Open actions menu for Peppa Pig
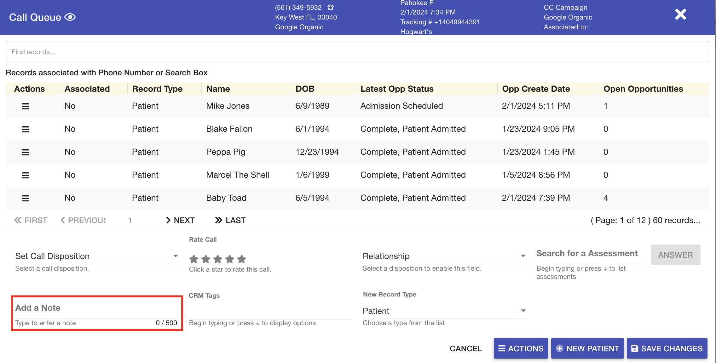 tap(25, 152)
